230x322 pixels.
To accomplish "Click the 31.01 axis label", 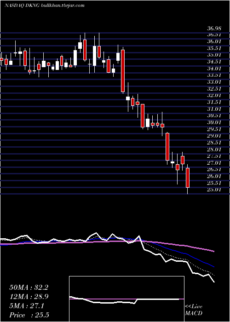I will 214,109.
